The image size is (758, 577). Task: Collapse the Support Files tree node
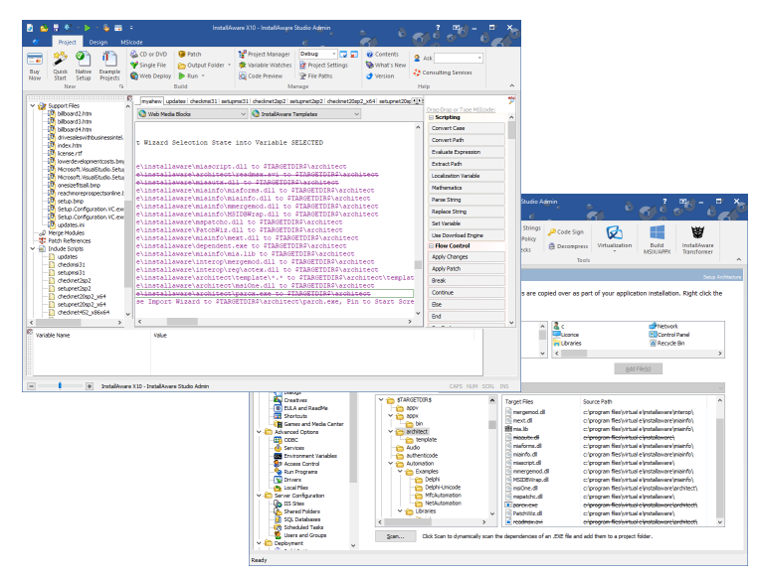[33, 105]
